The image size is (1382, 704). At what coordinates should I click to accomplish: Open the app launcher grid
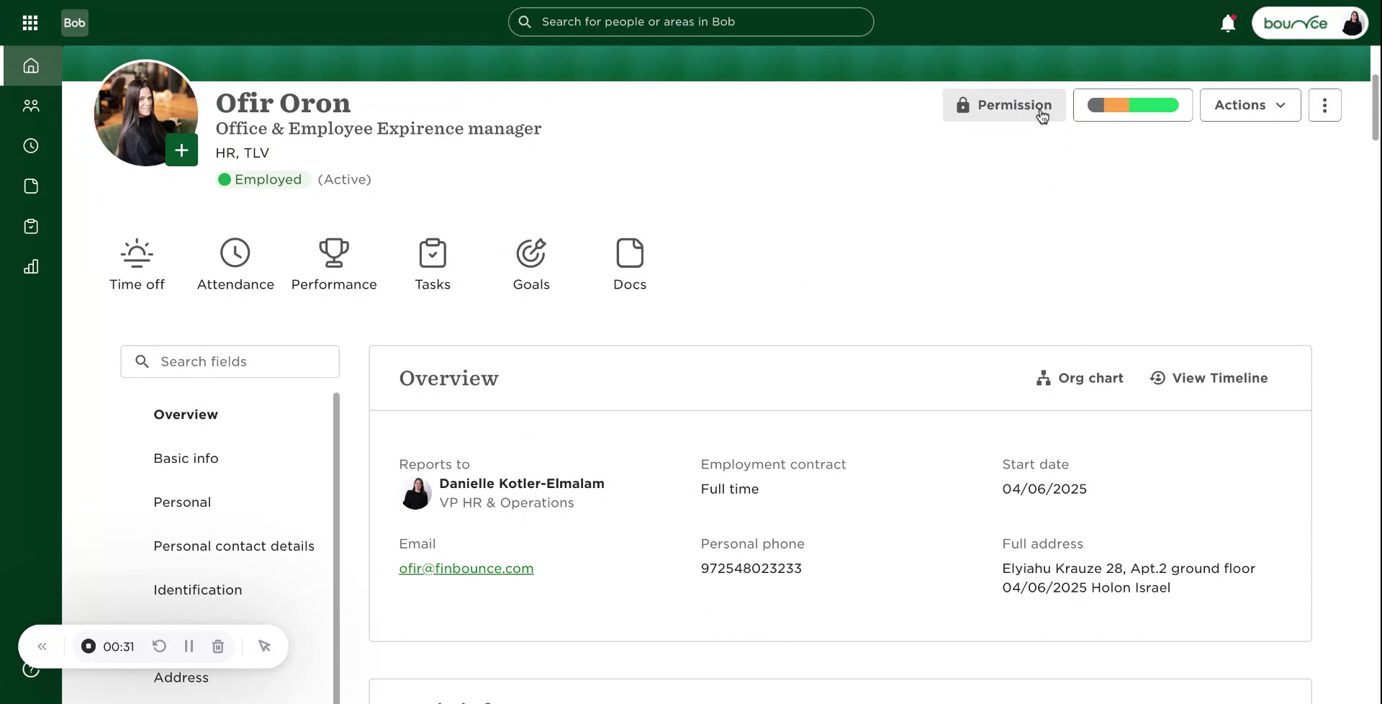(30, 22)
